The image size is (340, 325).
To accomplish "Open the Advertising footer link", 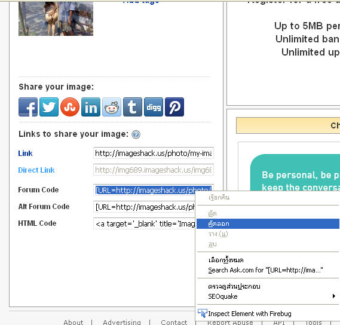I will [x=122, y=322].
